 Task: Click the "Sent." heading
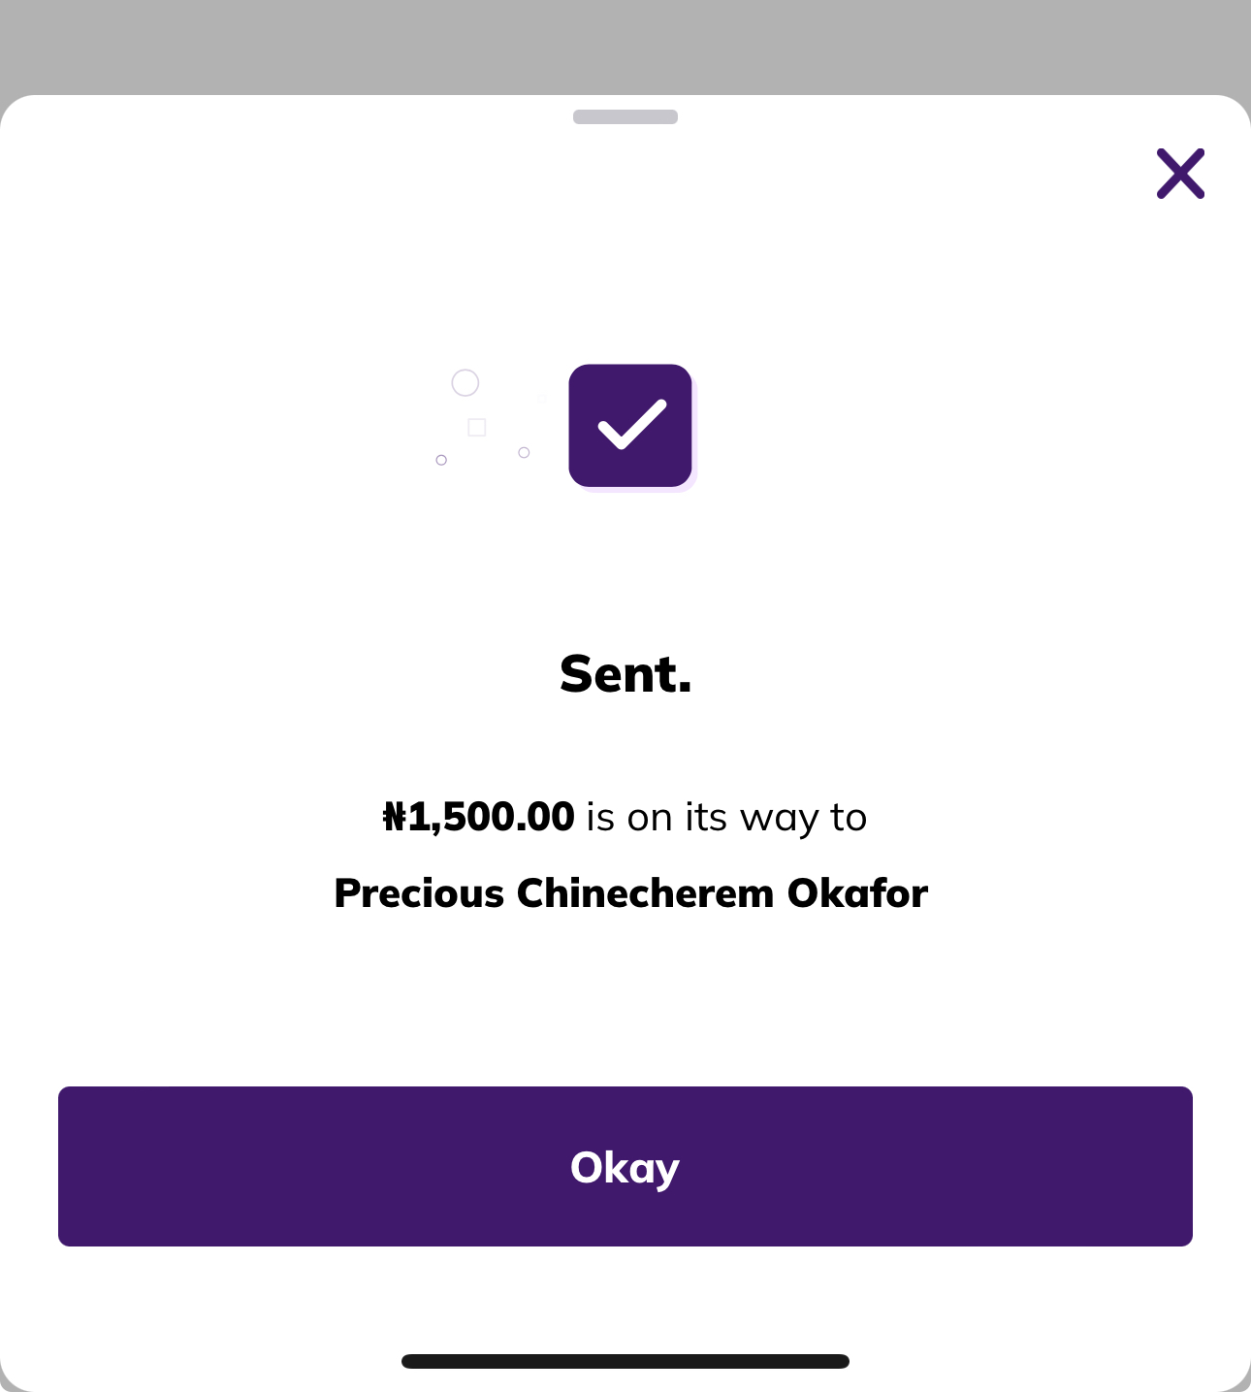click(x=625, y=674)
